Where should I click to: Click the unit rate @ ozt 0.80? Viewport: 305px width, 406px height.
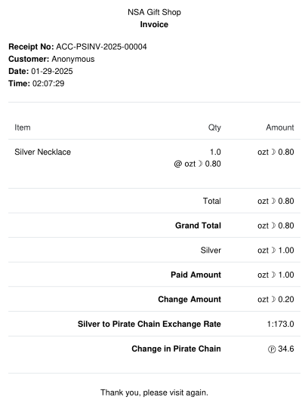(x=198, y=164)
